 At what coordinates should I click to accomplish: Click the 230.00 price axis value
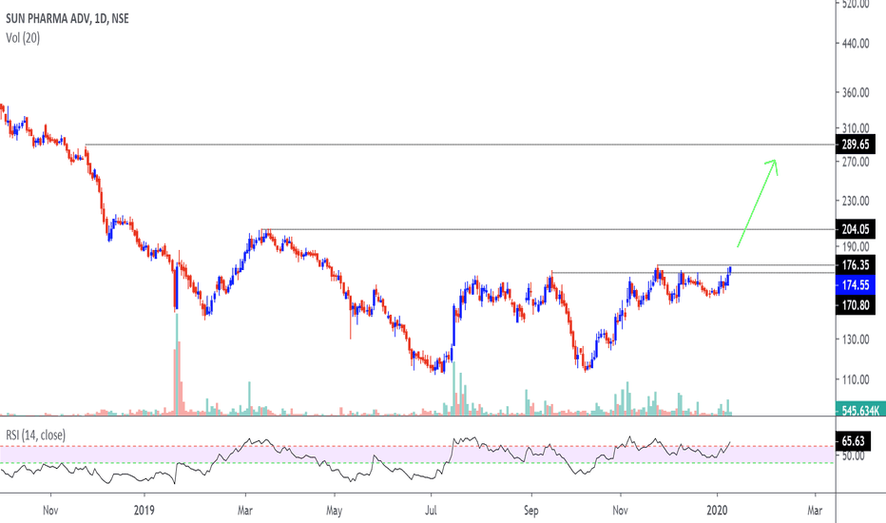(856, 202)
